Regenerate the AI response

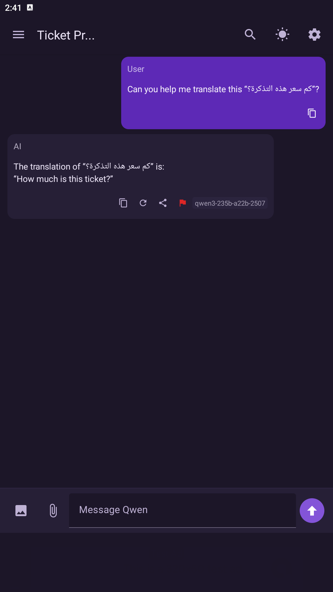[x=143, y=203]
